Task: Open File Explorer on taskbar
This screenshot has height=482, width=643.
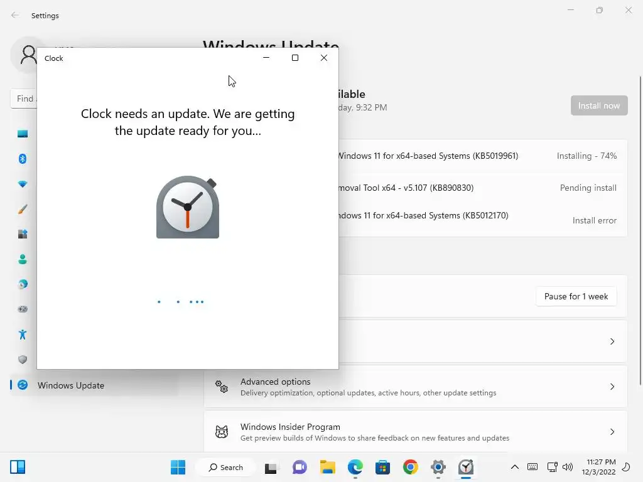Action: coord(328,467)
